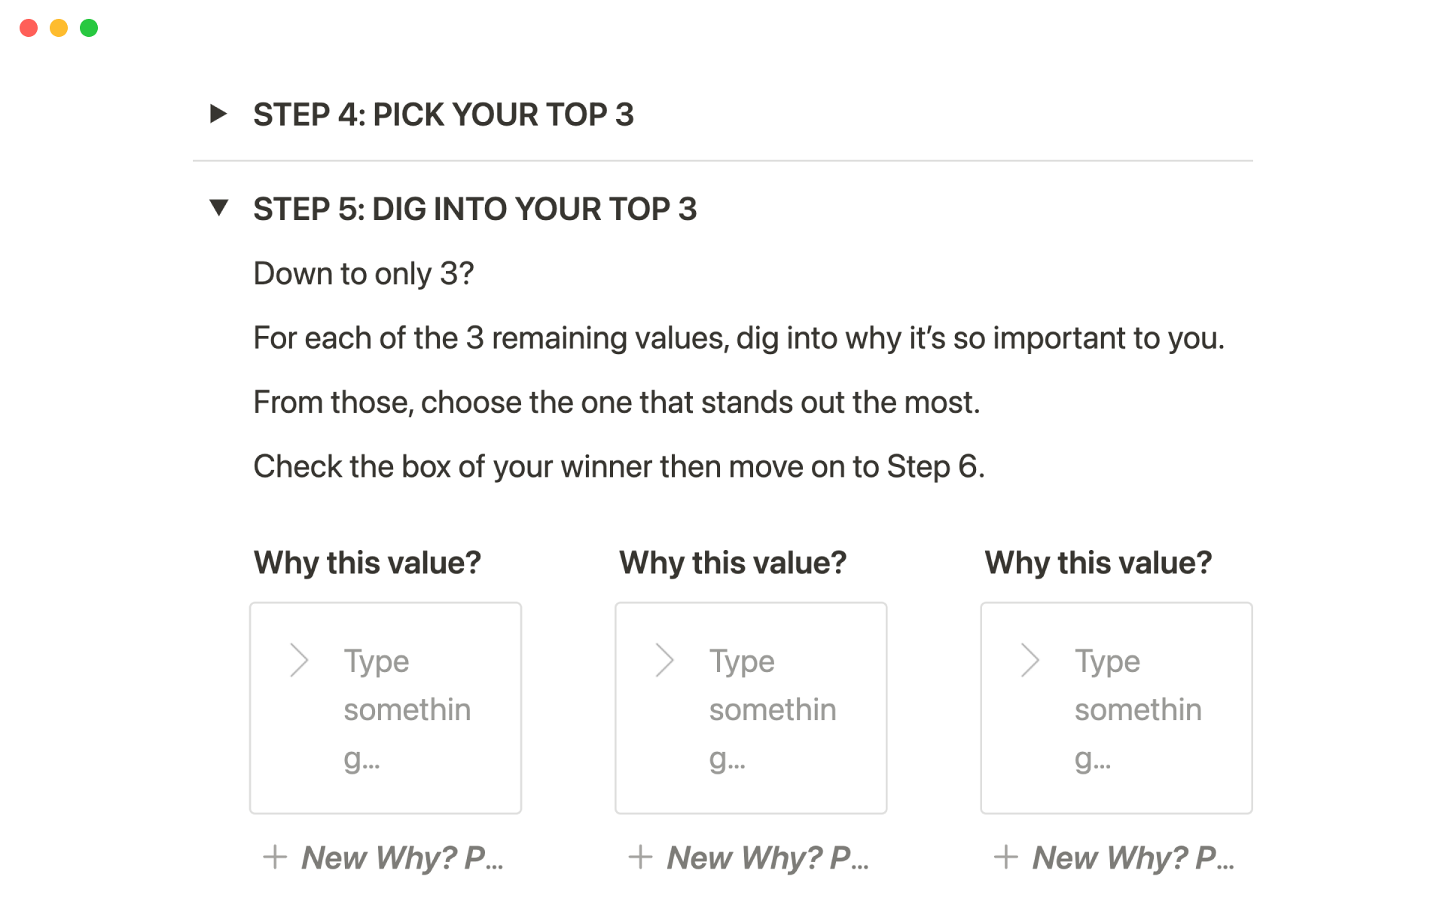The width and height of the screenshot is (1446, 904).
Task: Expand the Step 4 toggle triangle
Action: tap(218, 114)
